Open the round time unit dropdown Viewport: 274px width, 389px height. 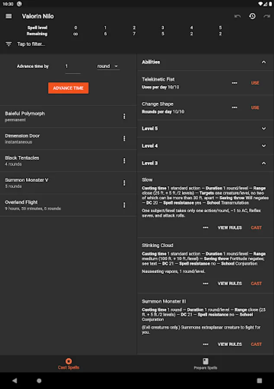tap(108, 66)
